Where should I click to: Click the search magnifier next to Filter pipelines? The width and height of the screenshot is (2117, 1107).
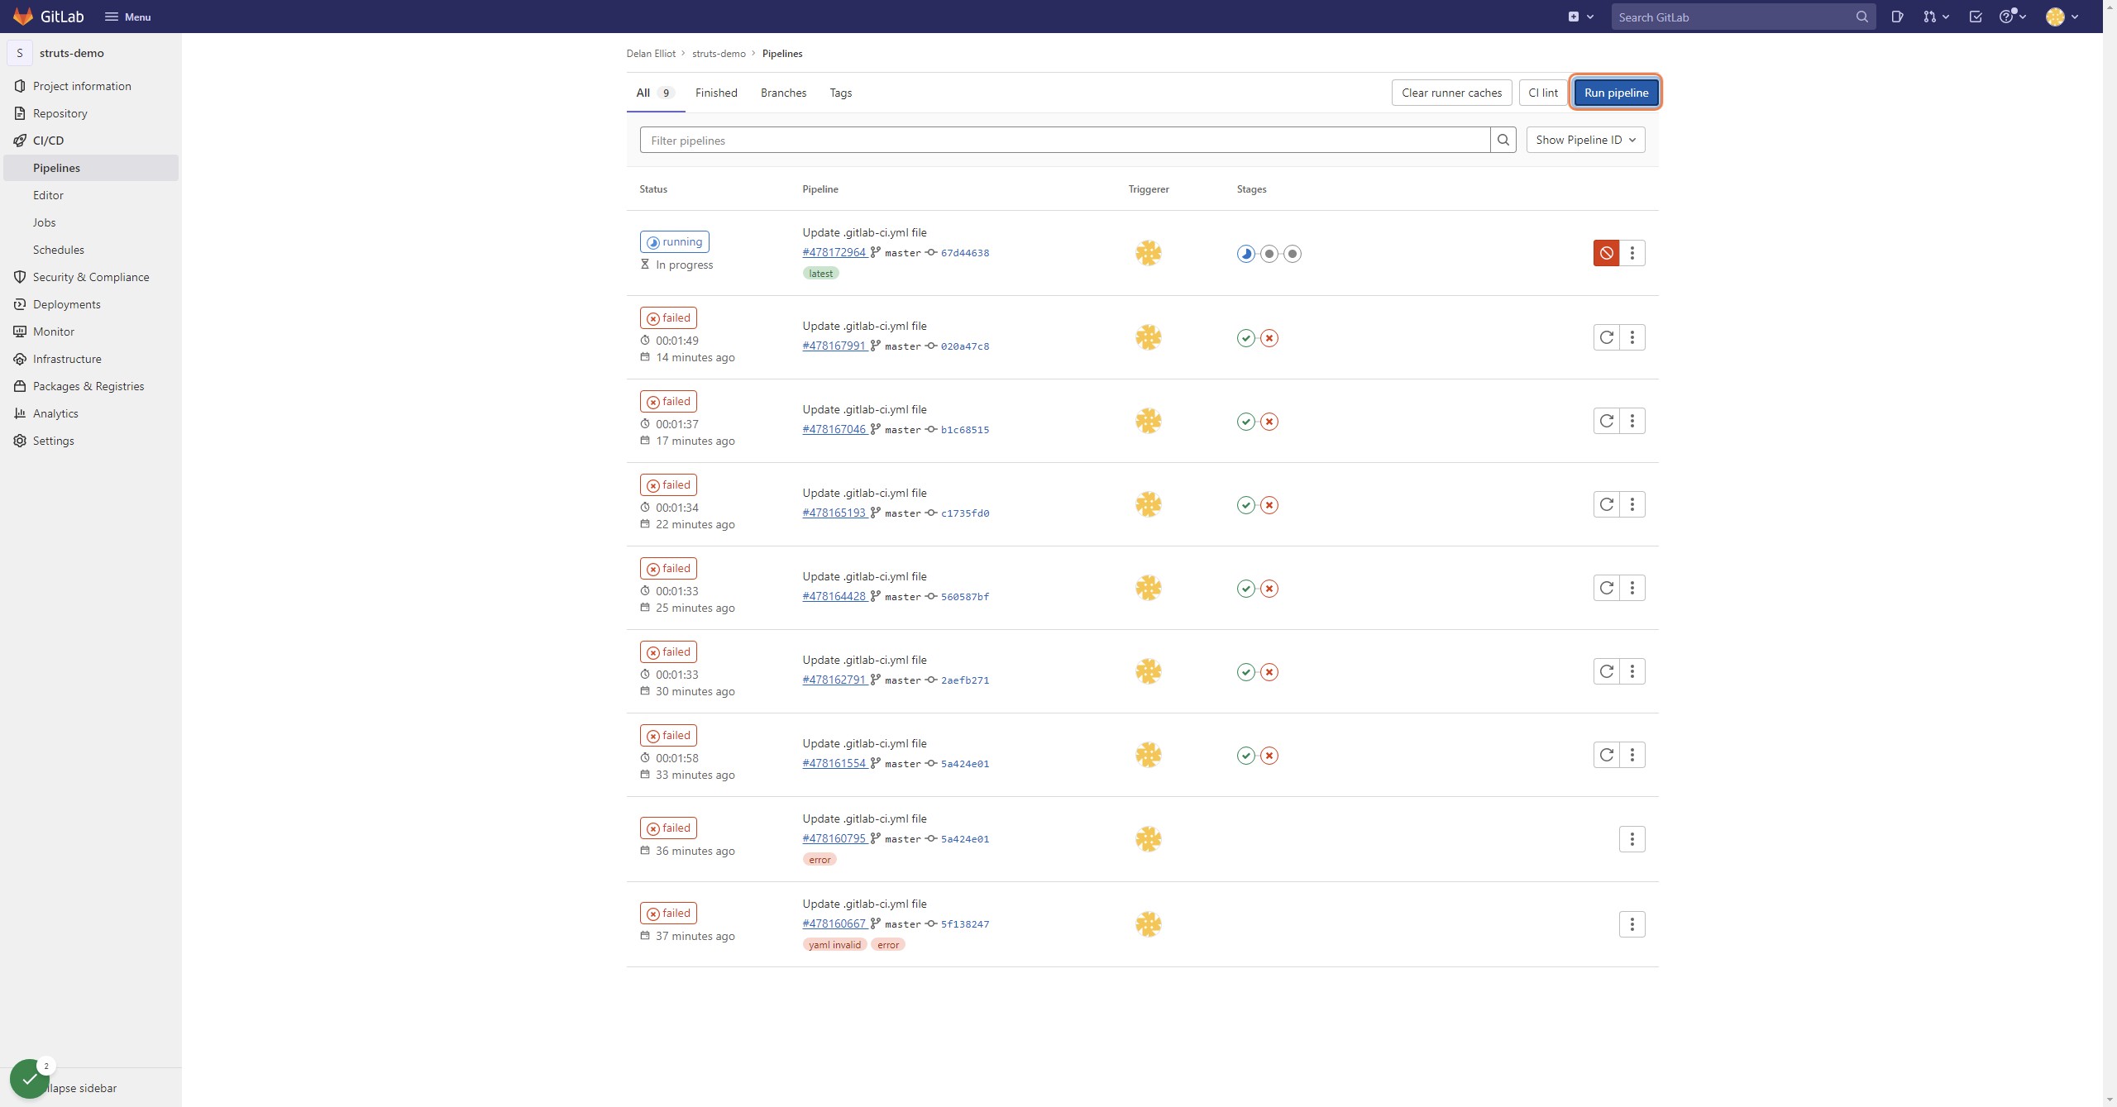tap(1503, 140)
